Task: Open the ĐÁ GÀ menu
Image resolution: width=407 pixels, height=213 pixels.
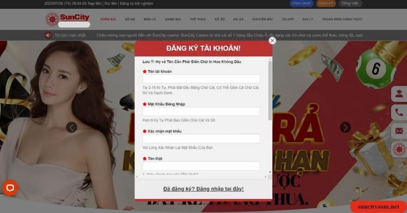Action: [238, 19]
